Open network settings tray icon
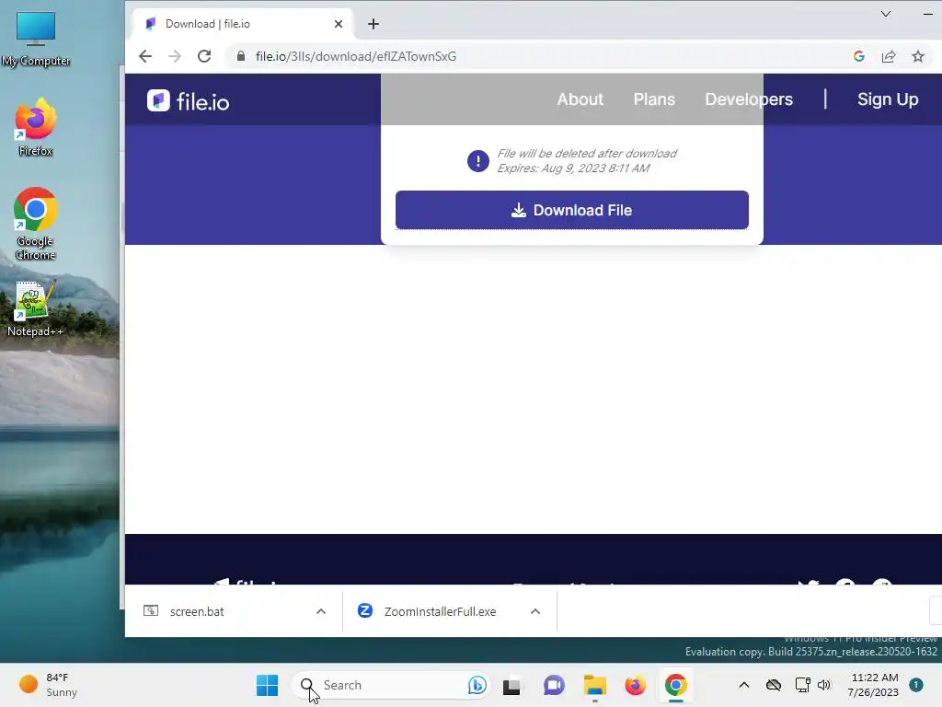The image size is (942, 707). [x=802, y=685]
